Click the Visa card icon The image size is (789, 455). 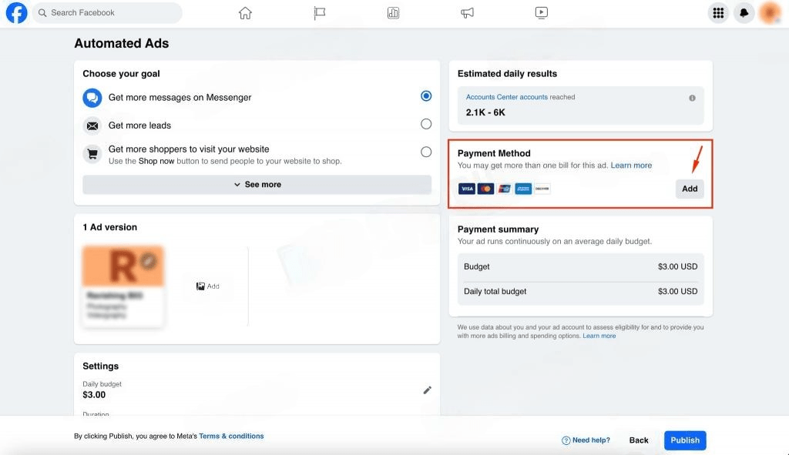click(466, 189)
